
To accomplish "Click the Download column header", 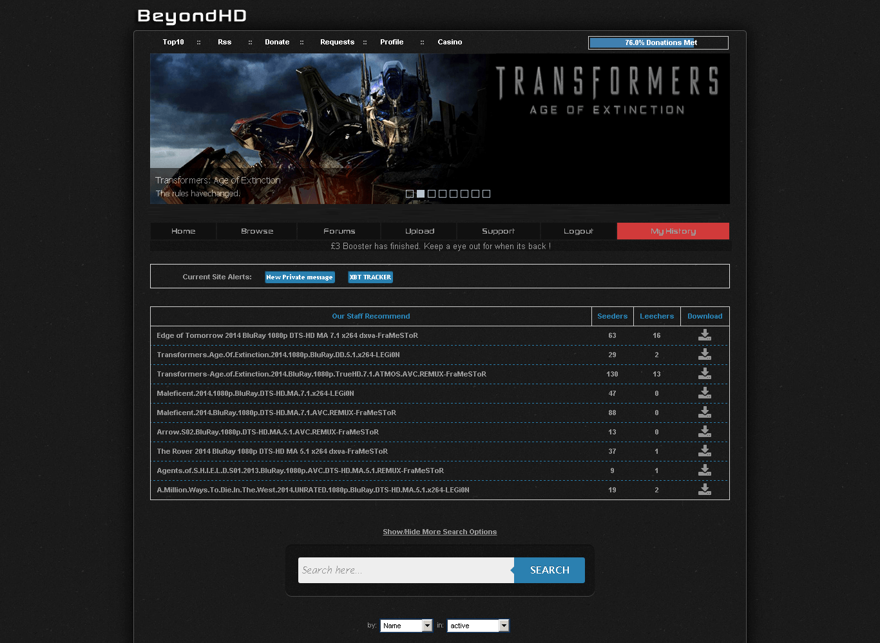I will [705, 316].
